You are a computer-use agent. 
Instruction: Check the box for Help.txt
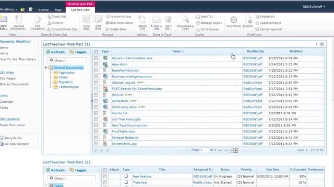click(96, 95)
